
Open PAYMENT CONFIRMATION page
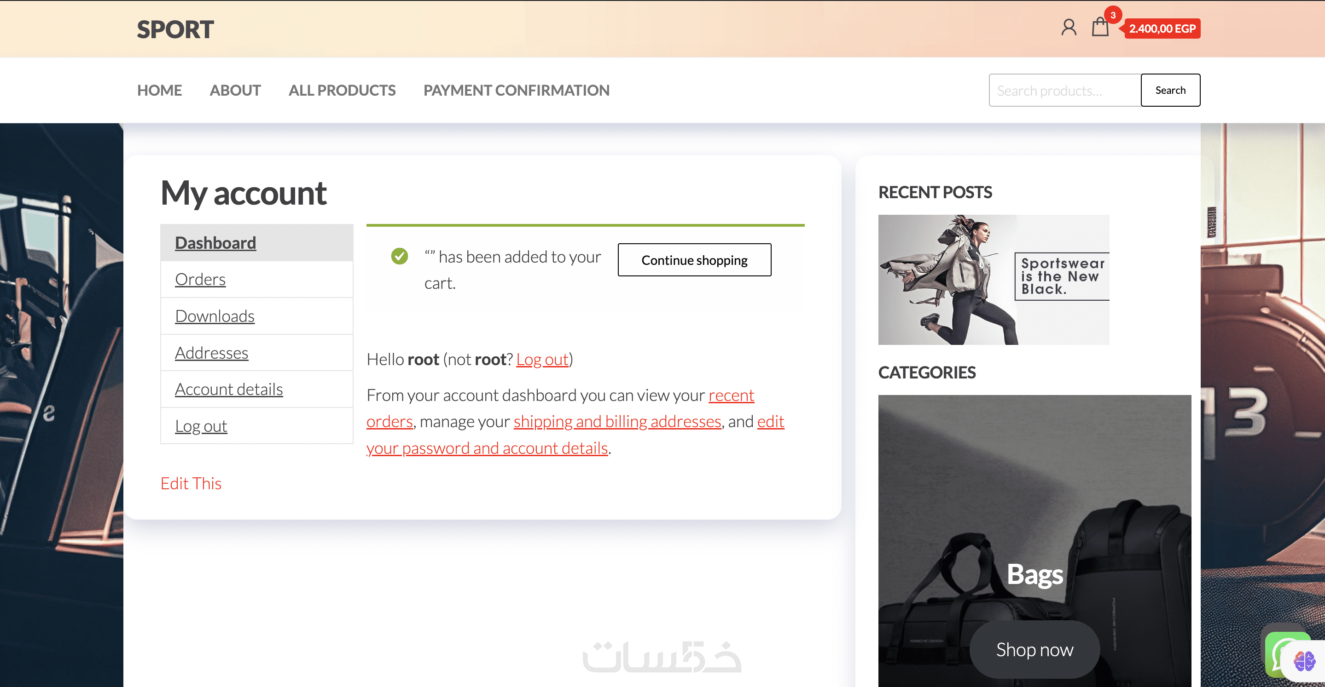click(x=517, y=91)
